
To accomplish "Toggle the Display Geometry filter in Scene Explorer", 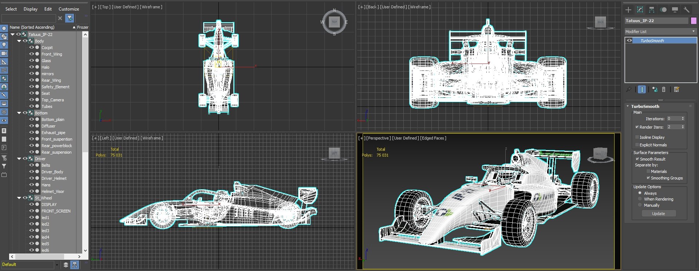I will point(4,28).
